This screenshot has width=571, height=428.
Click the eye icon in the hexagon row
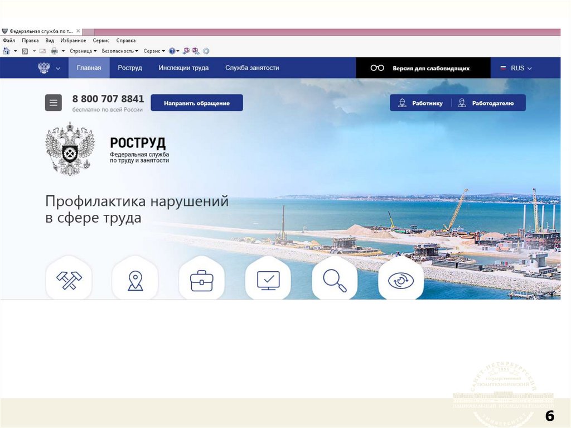401,280
